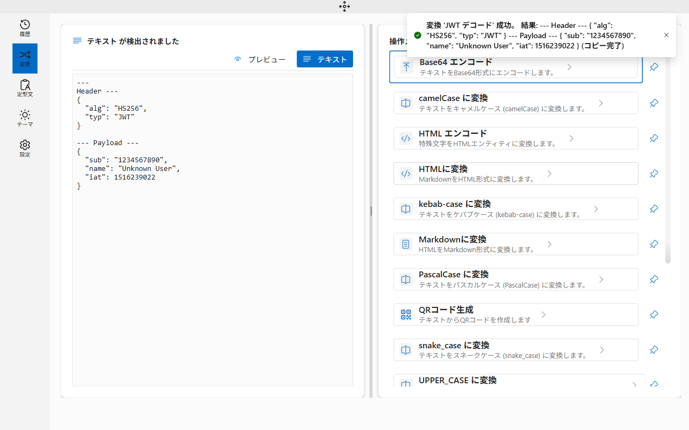Open the 履歴 history panel
The height and width of the screenshot is (430, 689).
point(25,27)
